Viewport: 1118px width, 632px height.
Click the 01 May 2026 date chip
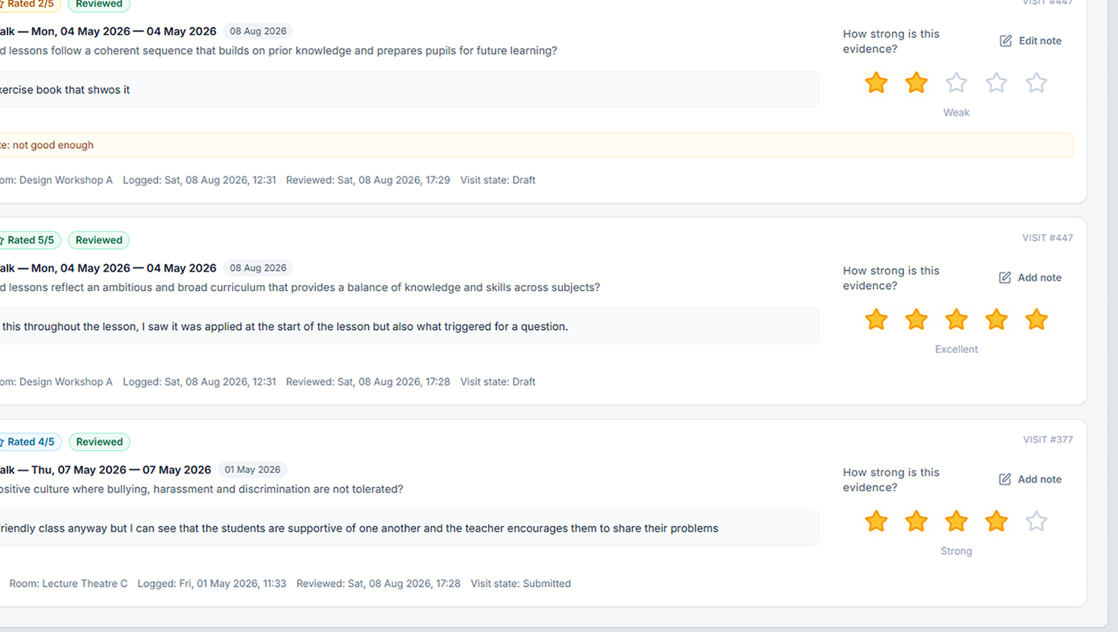[252, 470]
